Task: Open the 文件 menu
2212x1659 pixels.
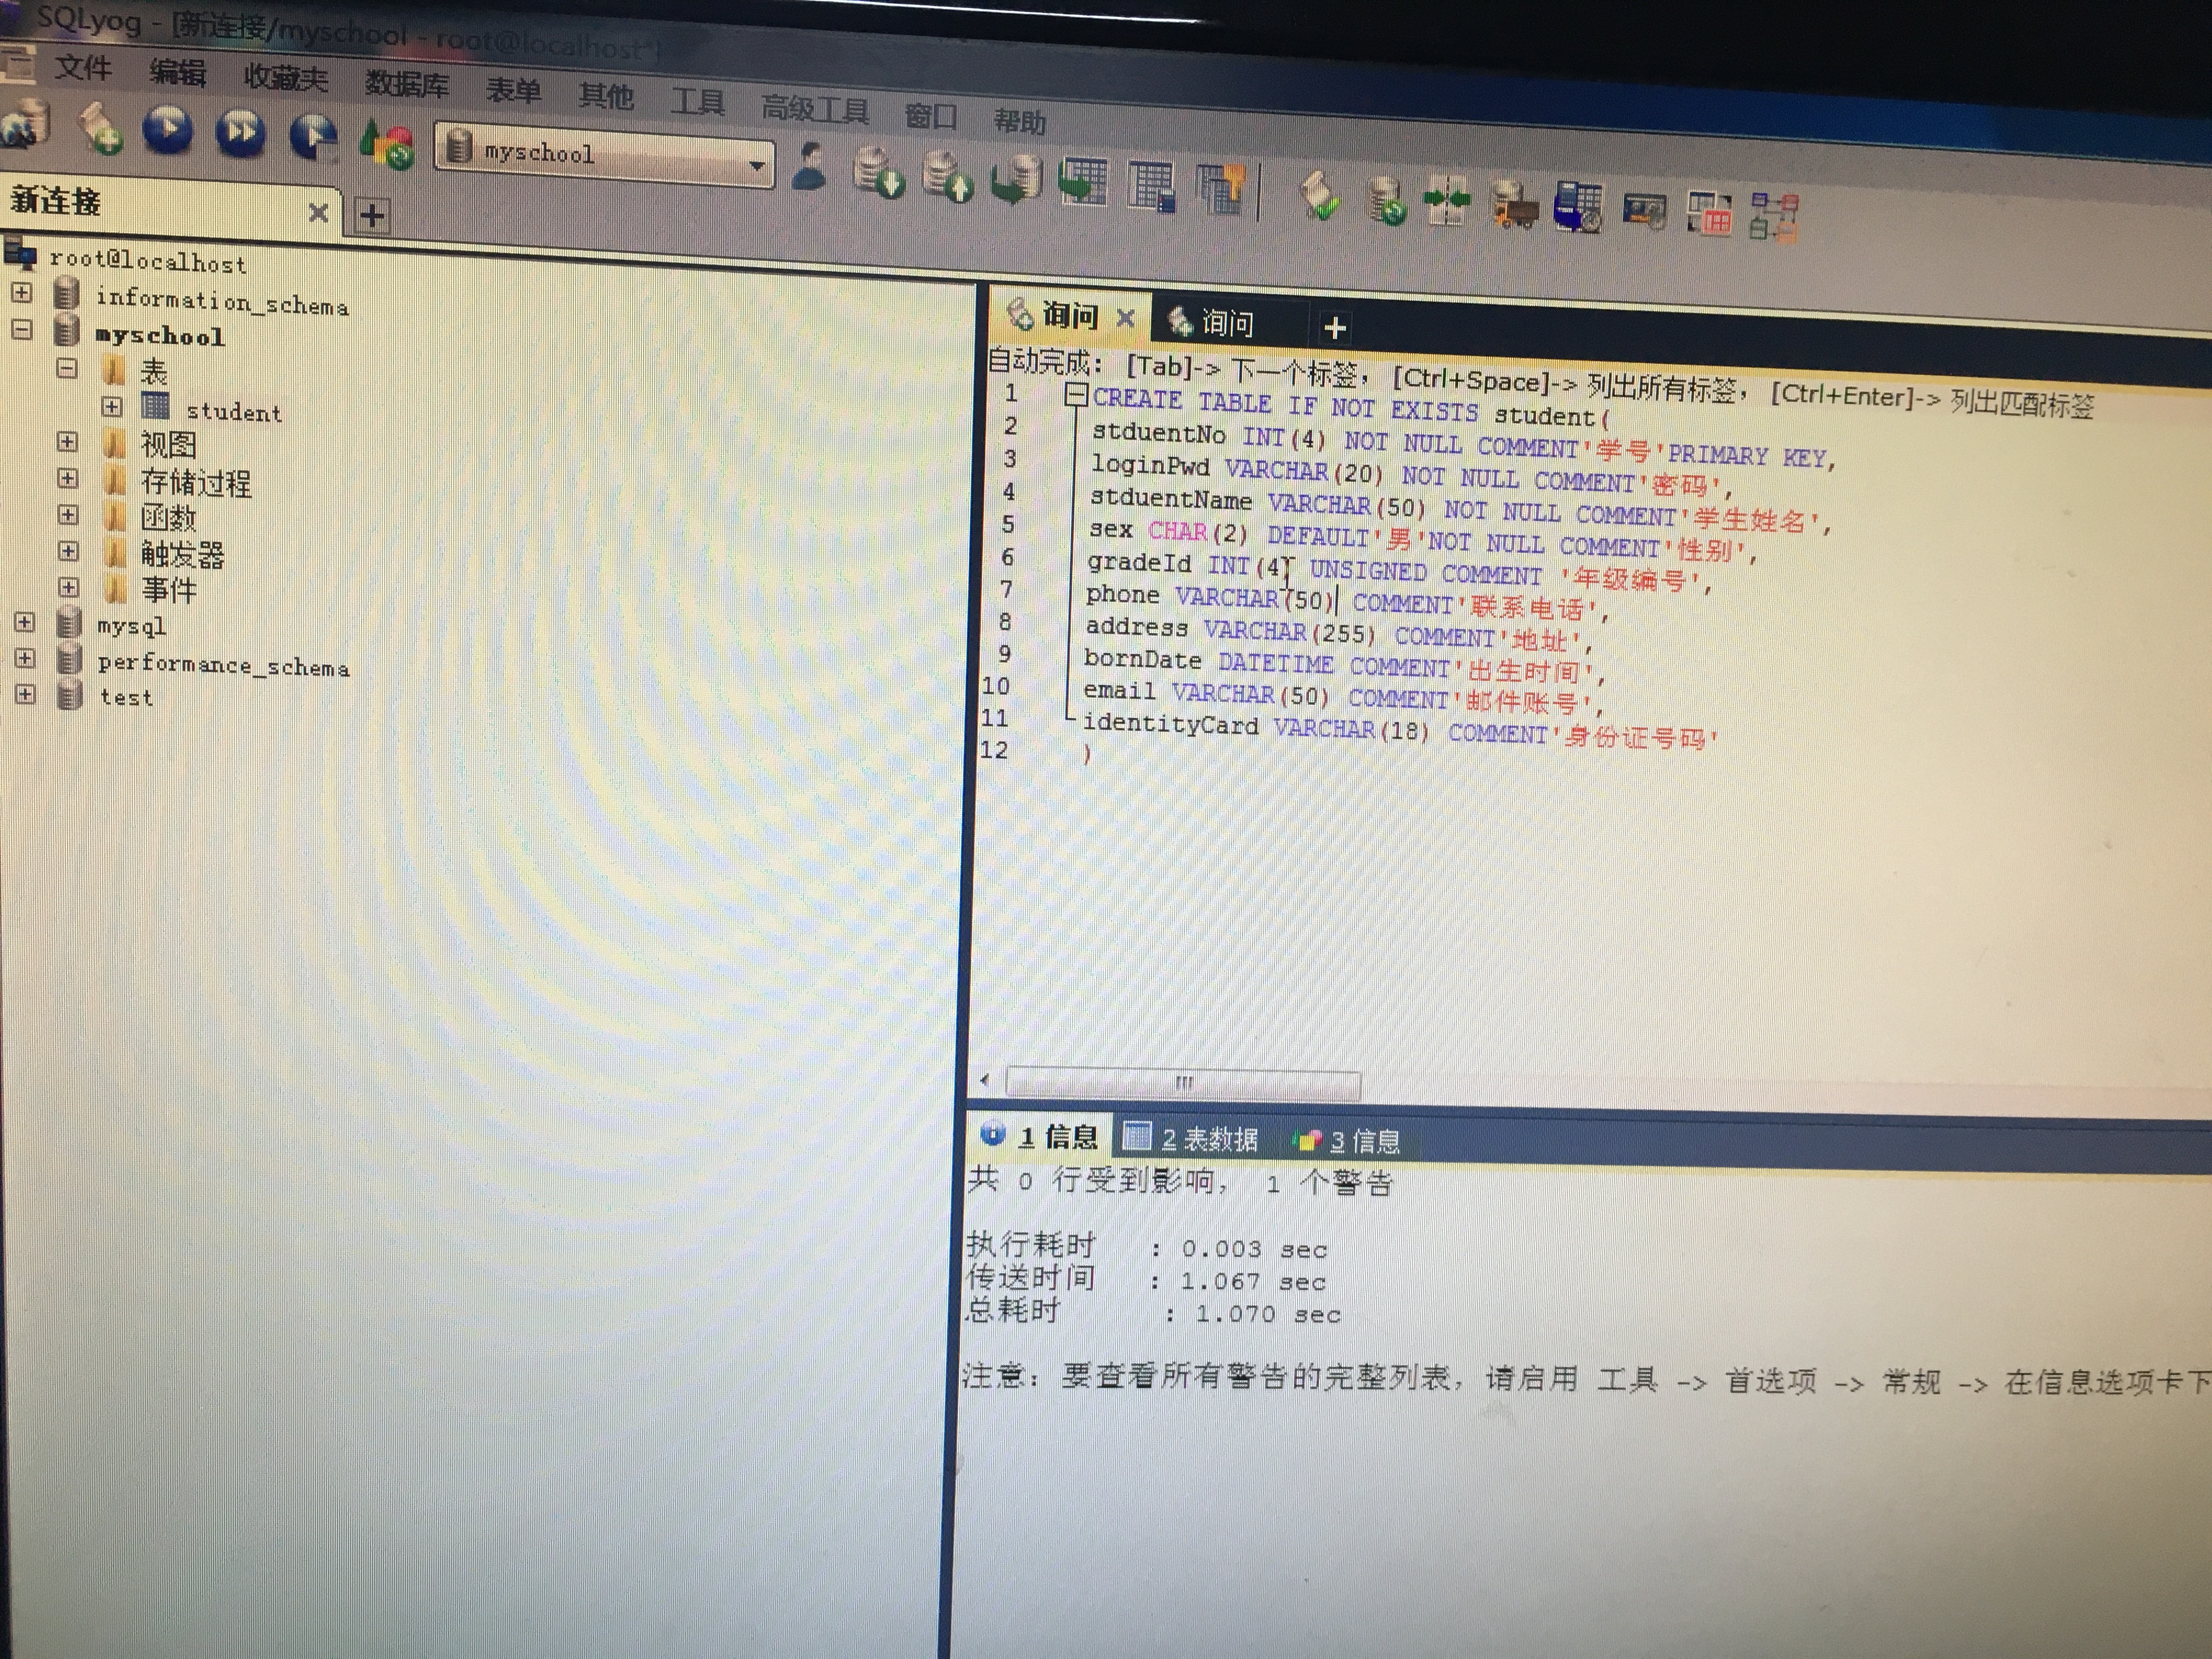Action: [x=82, y=68]
